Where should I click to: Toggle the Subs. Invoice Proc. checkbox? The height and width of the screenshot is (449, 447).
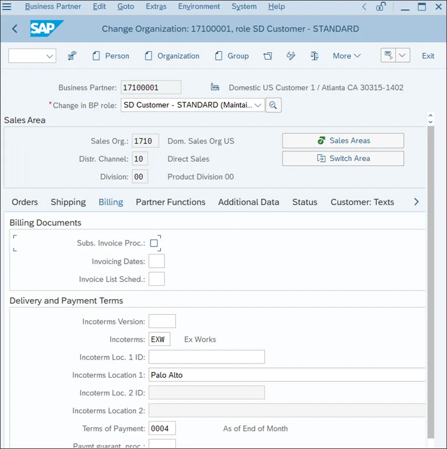(x=154, y=243)
